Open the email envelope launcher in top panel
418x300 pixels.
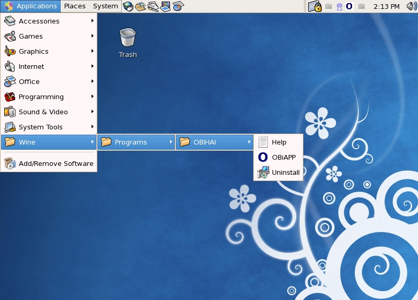click(141, 6)
